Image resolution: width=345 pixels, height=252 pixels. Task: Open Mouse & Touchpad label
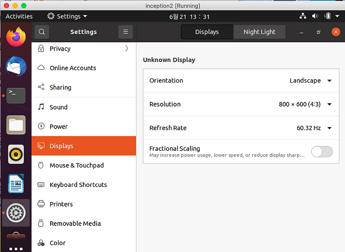click(x=76, y=165)
